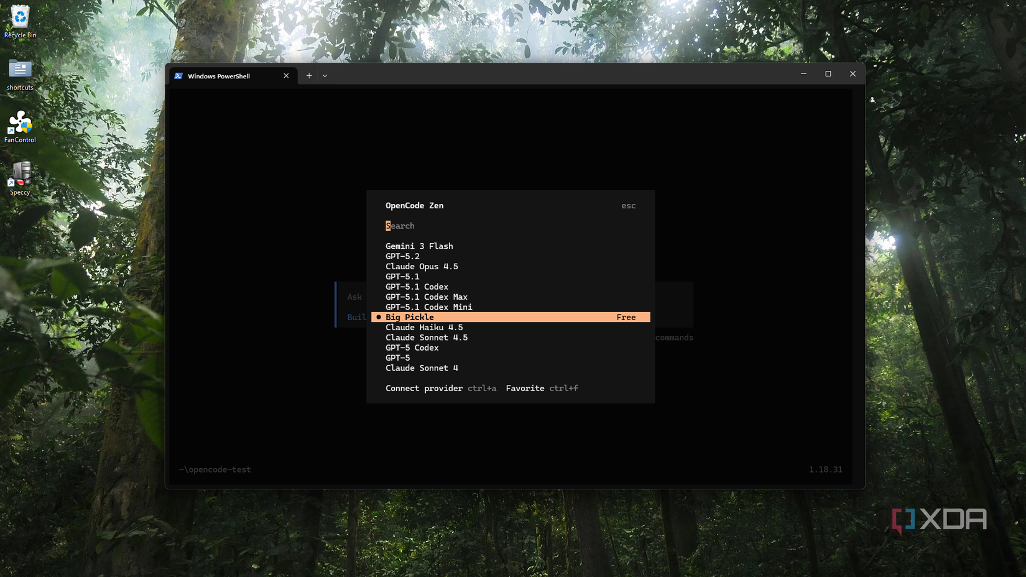The width and height of the screenshot is (1026, 577).
Task: Dismiss the model picker via esc label
Action: 629,206
